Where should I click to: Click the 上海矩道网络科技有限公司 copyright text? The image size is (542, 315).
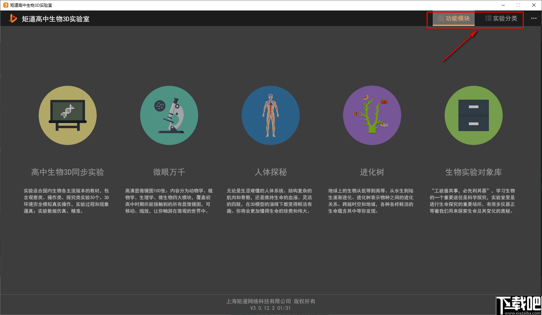271,301
